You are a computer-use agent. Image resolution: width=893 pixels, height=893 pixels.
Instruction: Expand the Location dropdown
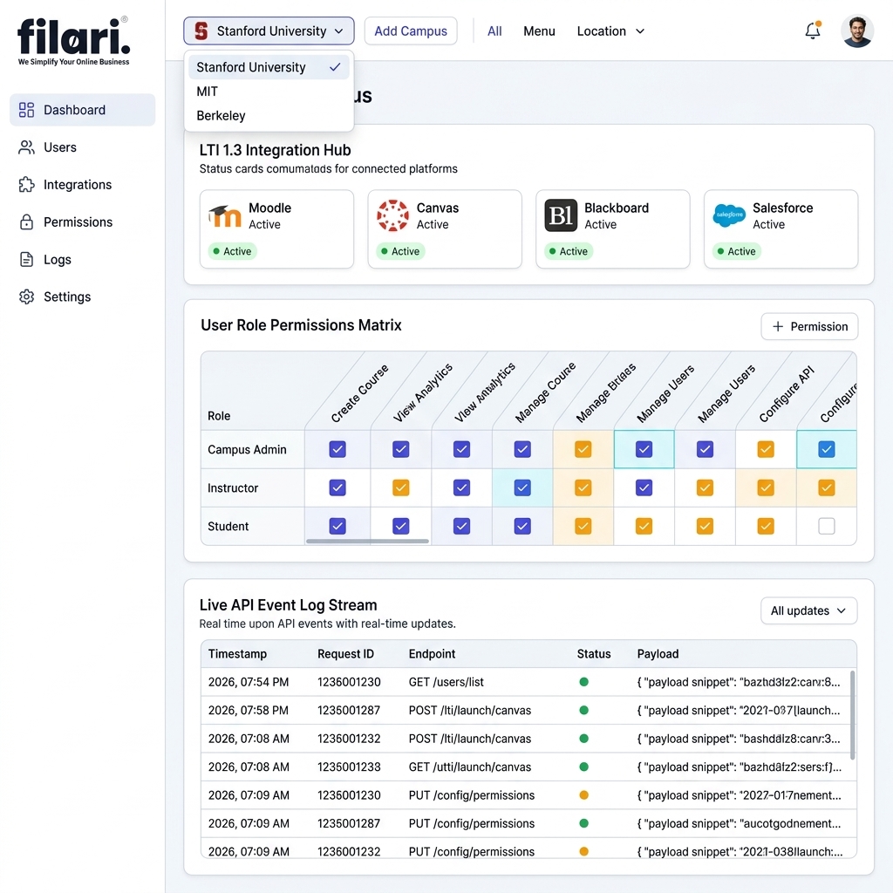point(610,31)
